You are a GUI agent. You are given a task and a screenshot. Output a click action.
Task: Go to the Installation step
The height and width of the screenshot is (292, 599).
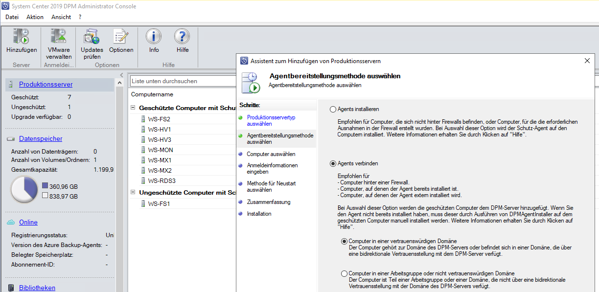(259, 214)
